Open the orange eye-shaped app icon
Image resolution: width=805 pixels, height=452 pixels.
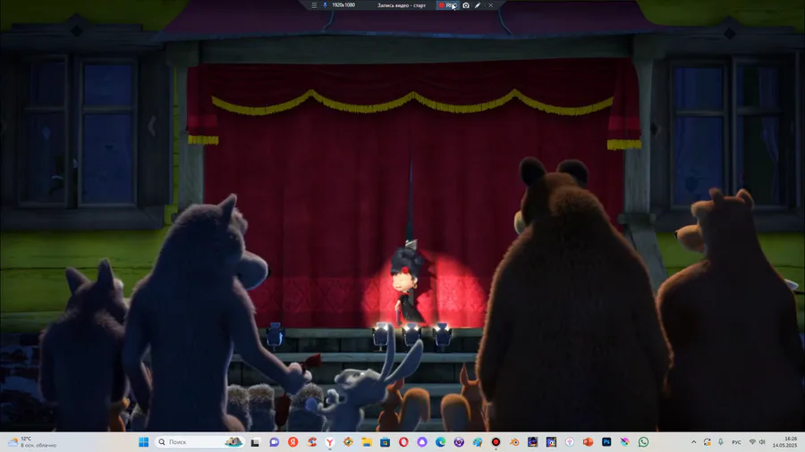pyautogui.click(x=348, y=442)
